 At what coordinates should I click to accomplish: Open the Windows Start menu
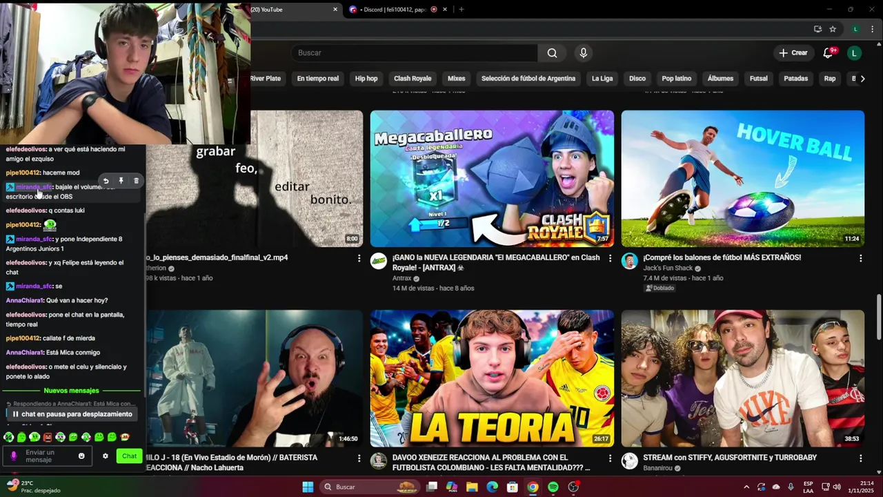[x=308, y=487]
